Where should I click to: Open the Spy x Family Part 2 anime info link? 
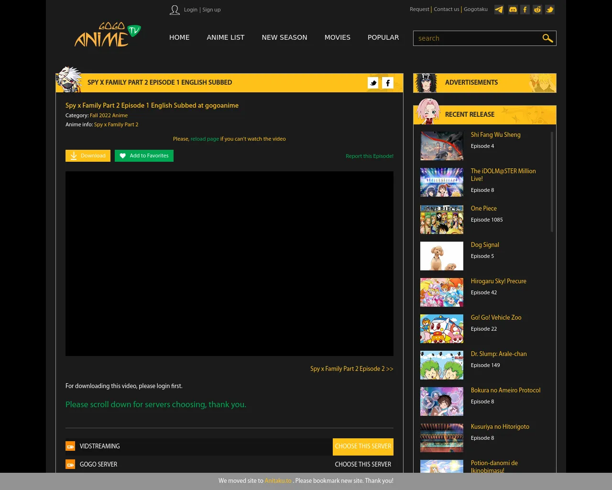[116, 124]
